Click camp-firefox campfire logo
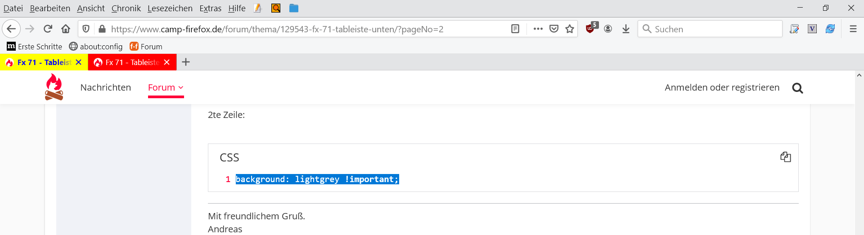864x235 pixels. (x=54, y=87)
